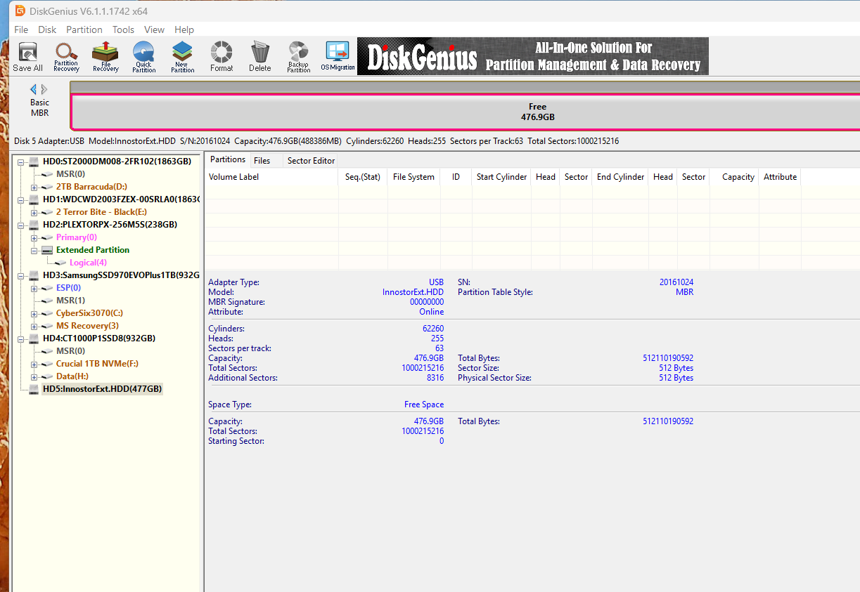Click the Save All toolbar icon
Image resolution: width=860 pixels, height=592 pixels.
pos(28,56)
